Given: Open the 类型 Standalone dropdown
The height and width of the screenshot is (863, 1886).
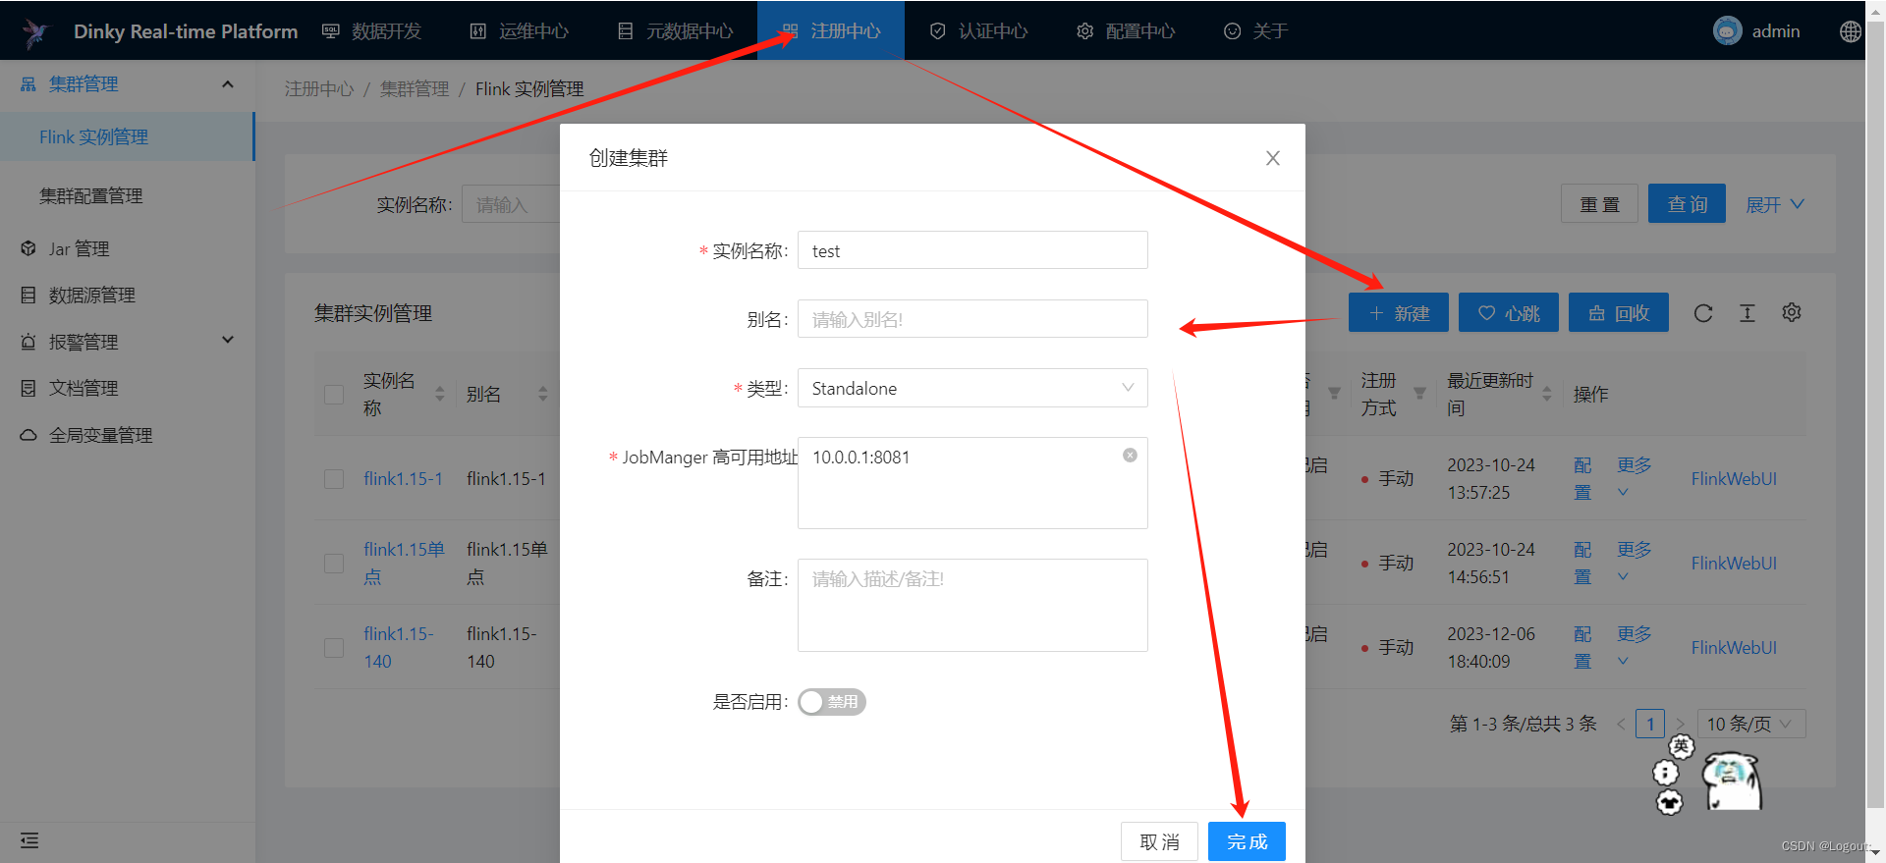Looking at the screenshot, I should pos(972,388).
